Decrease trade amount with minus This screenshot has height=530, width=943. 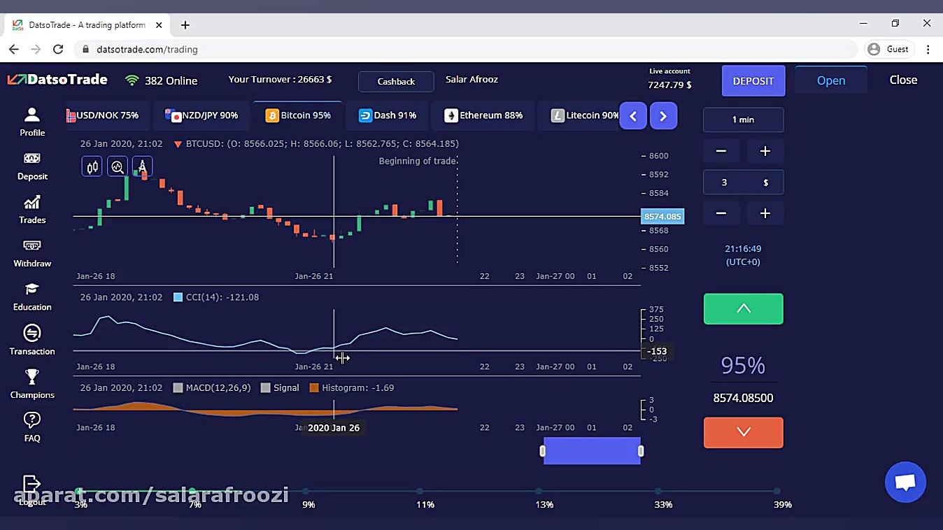coord(721,213)
